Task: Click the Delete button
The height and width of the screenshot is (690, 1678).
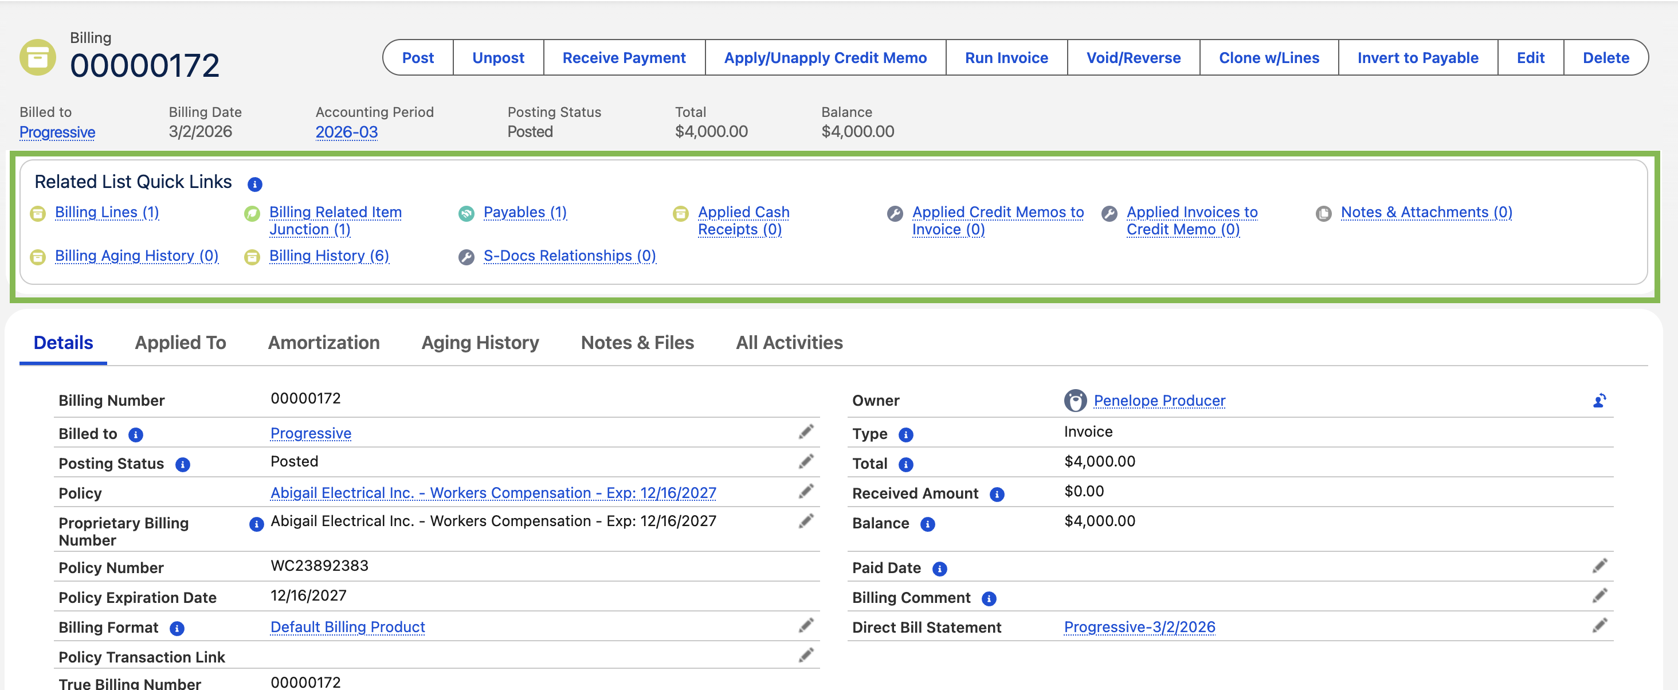Action: tap(1606, 58)
